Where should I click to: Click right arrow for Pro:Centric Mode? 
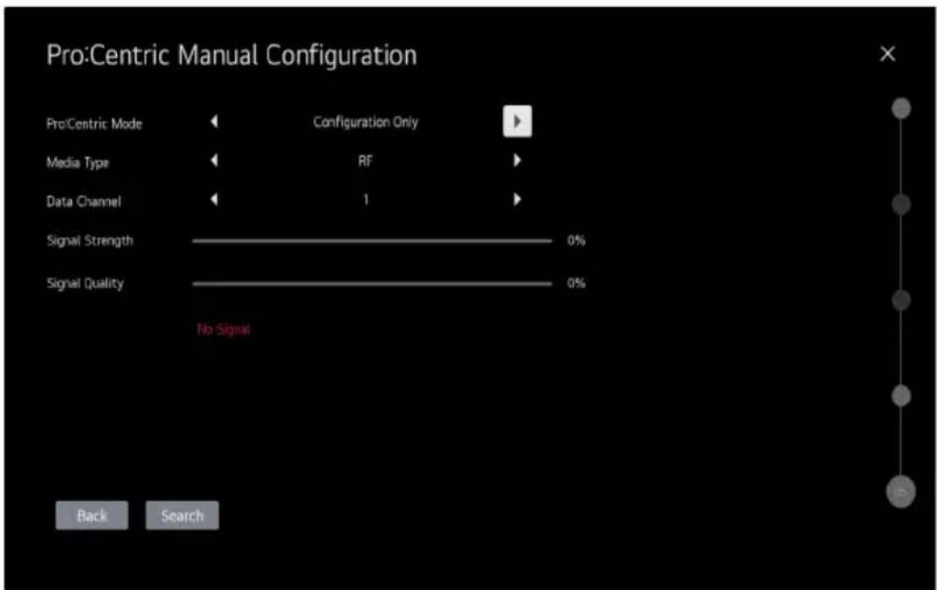coord(518,122)
